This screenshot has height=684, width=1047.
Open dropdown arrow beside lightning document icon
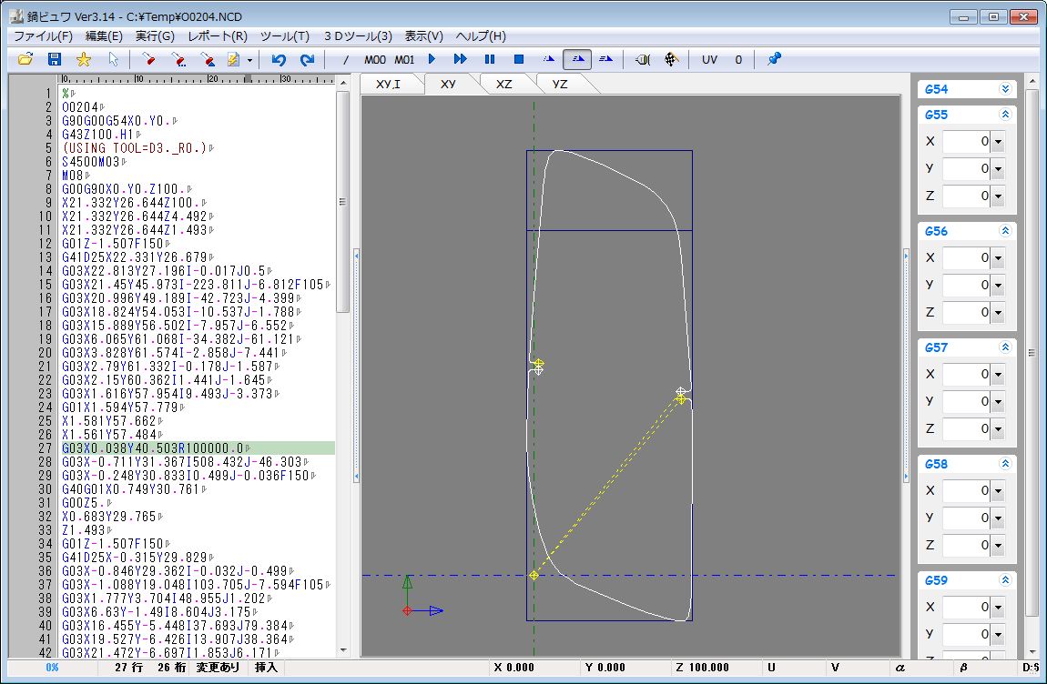tap(249, 60)
